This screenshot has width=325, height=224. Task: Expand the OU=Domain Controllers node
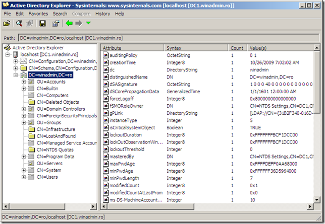24,109
